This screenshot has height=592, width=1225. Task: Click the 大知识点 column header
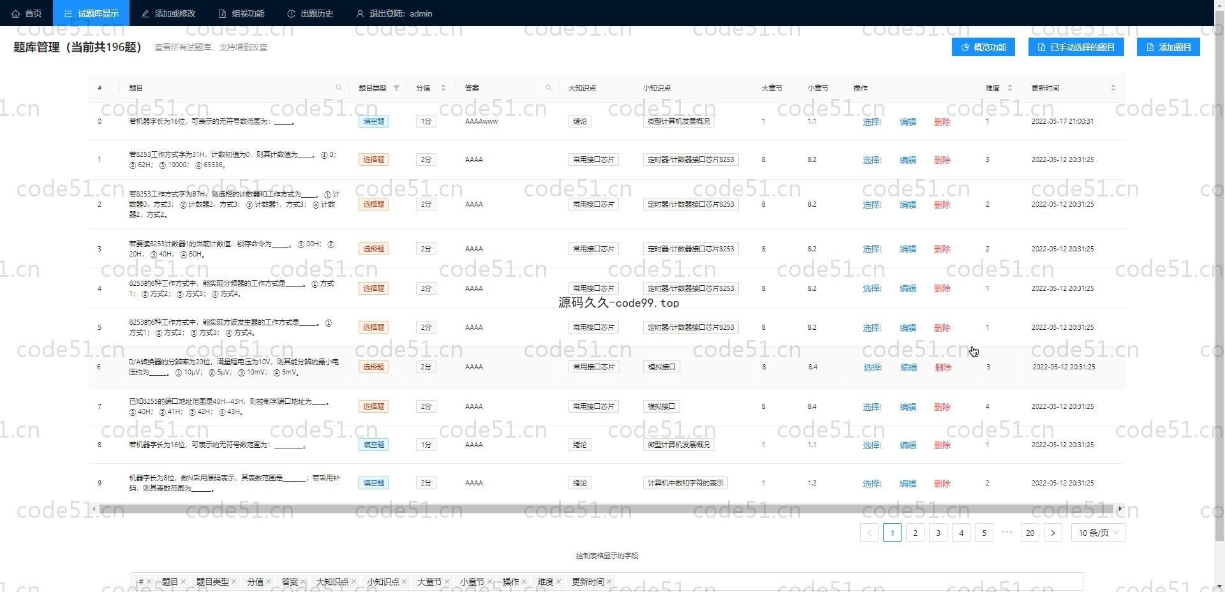[x=583, y=88]
